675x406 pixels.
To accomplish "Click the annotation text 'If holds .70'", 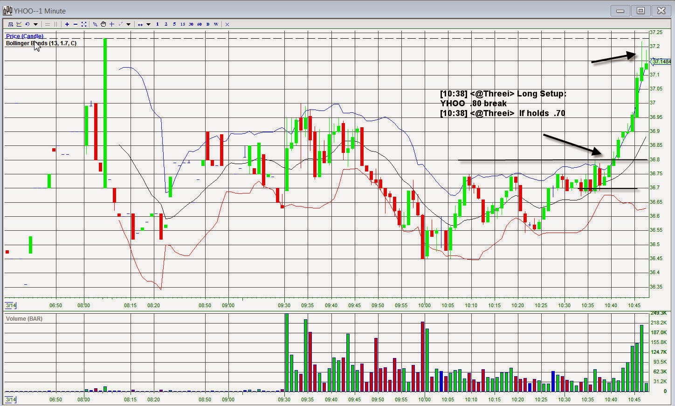I will tap(542, 113).
